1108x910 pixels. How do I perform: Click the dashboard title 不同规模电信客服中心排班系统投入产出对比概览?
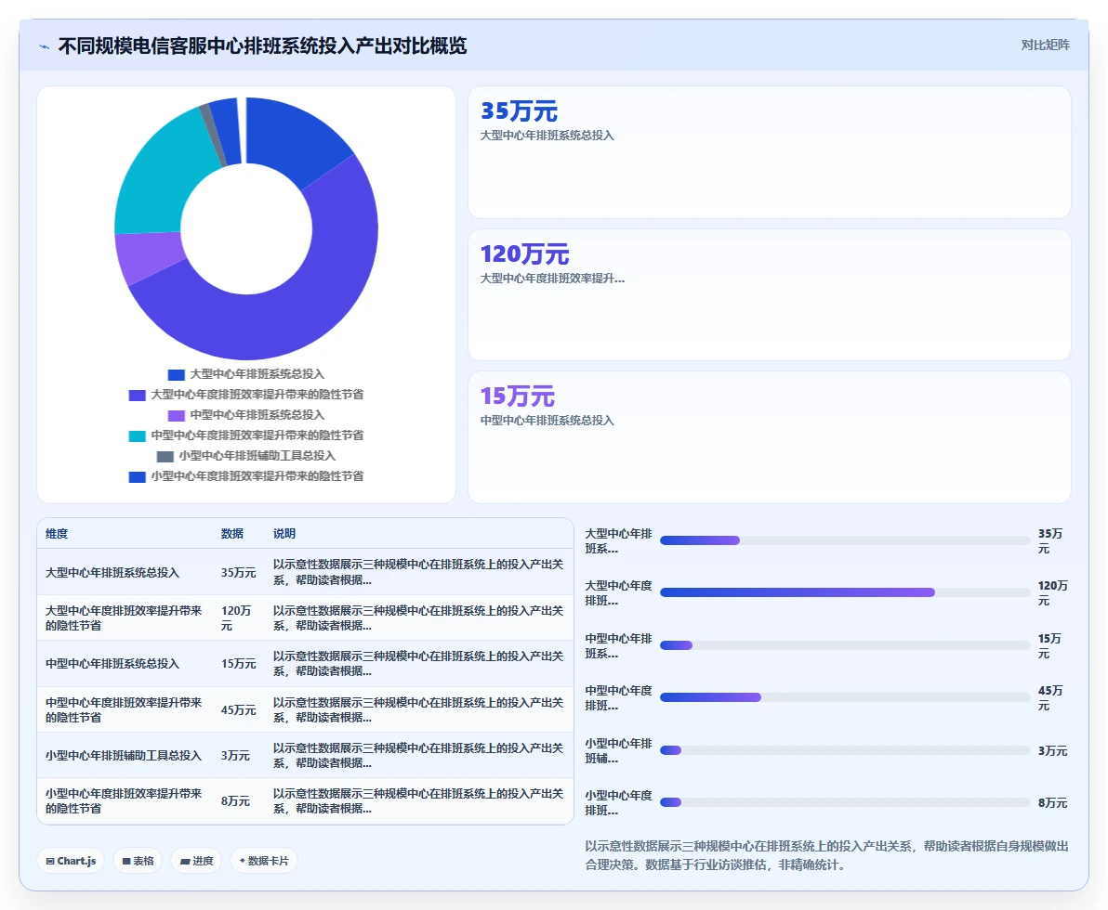[x=262, y=45]
